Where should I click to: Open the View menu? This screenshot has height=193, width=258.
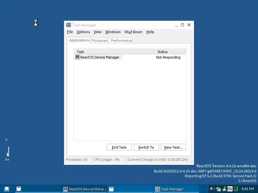tap(98, 32)
